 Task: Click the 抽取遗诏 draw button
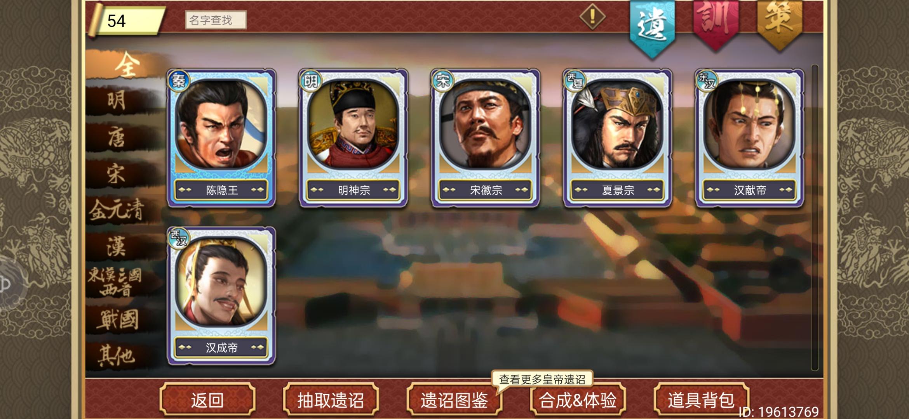coord(331,400)
